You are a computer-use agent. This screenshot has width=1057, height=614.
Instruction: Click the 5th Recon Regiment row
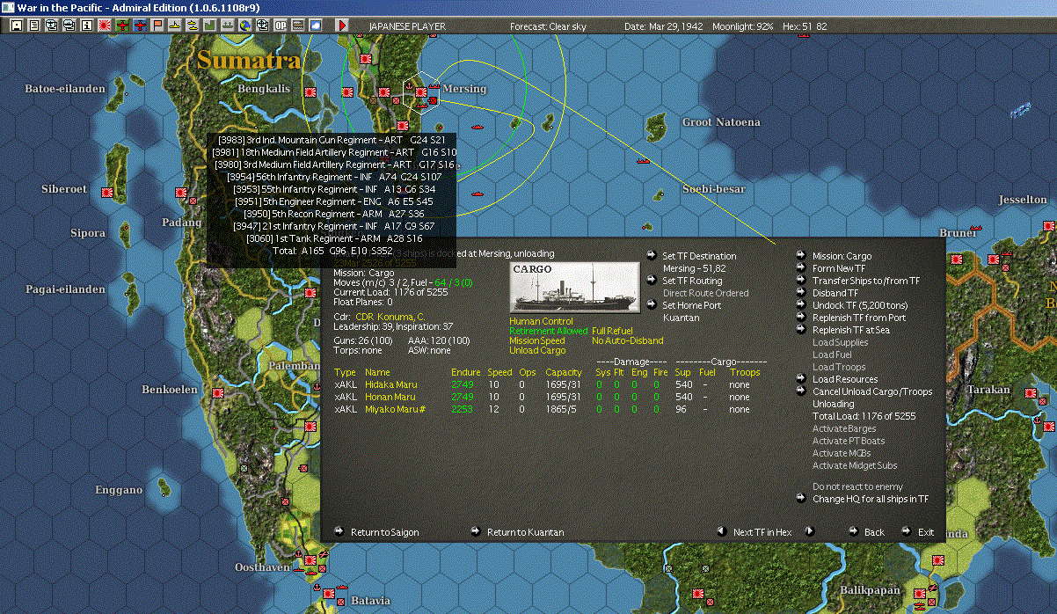tap(334, 214)
